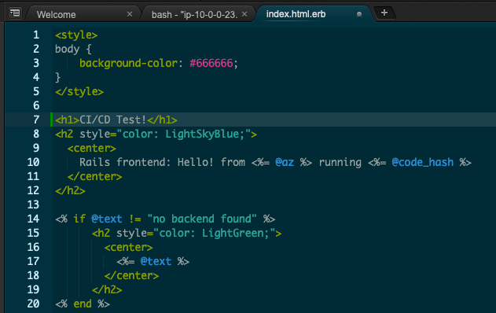496x313 pixels.
Task: Click the 'color: LightGreen;' style value
Action: coord(214,233)
